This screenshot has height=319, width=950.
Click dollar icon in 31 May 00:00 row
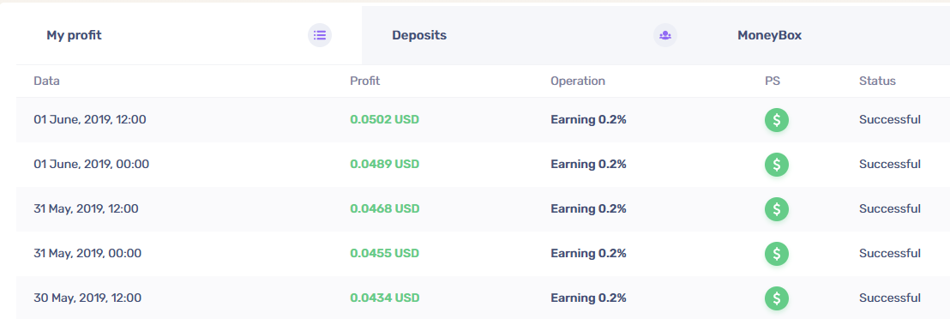(777, 254)
